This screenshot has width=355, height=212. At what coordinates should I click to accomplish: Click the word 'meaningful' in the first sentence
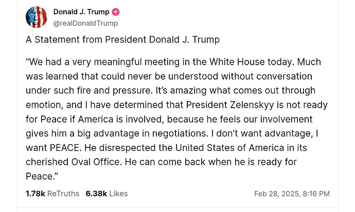click(118, 62)
